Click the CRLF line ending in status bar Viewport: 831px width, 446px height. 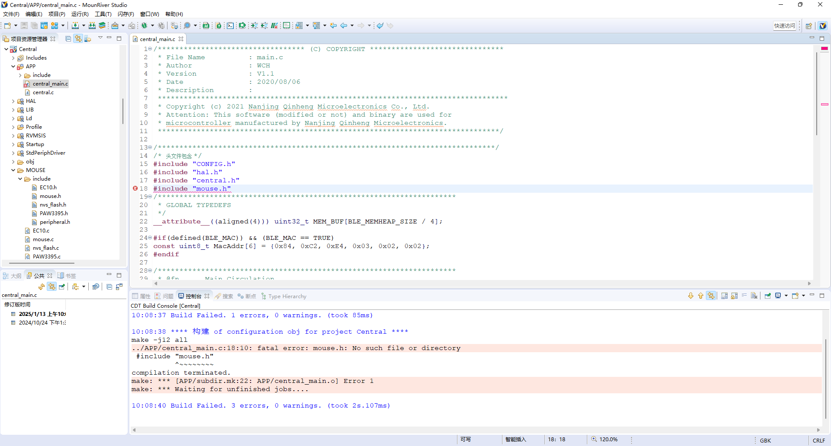coord(819,440)
